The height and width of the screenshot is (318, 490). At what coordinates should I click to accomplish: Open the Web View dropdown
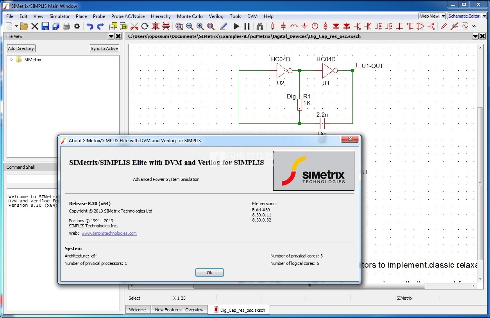(x=443, y=16)
